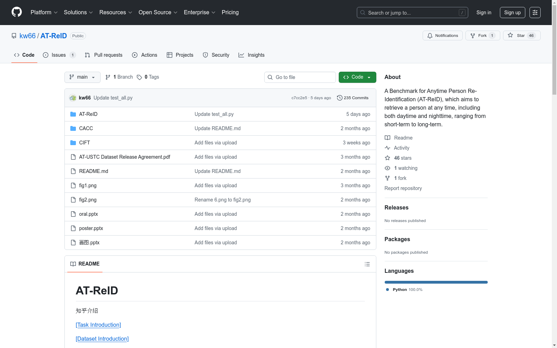Open the Task Introduction link
The width and height of the screenshot is (557, 348).
coord(99,325)
